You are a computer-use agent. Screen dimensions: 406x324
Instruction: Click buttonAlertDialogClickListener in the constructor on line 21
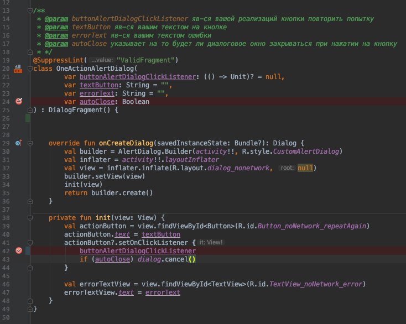coord(138,77)
